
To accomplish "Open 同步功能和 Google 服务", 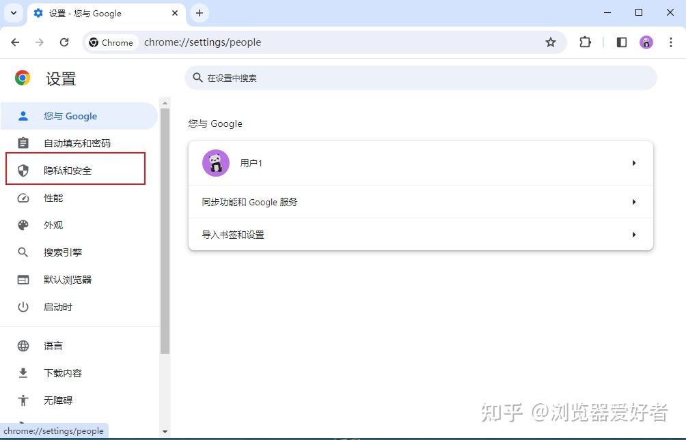I will coord(420,202).
